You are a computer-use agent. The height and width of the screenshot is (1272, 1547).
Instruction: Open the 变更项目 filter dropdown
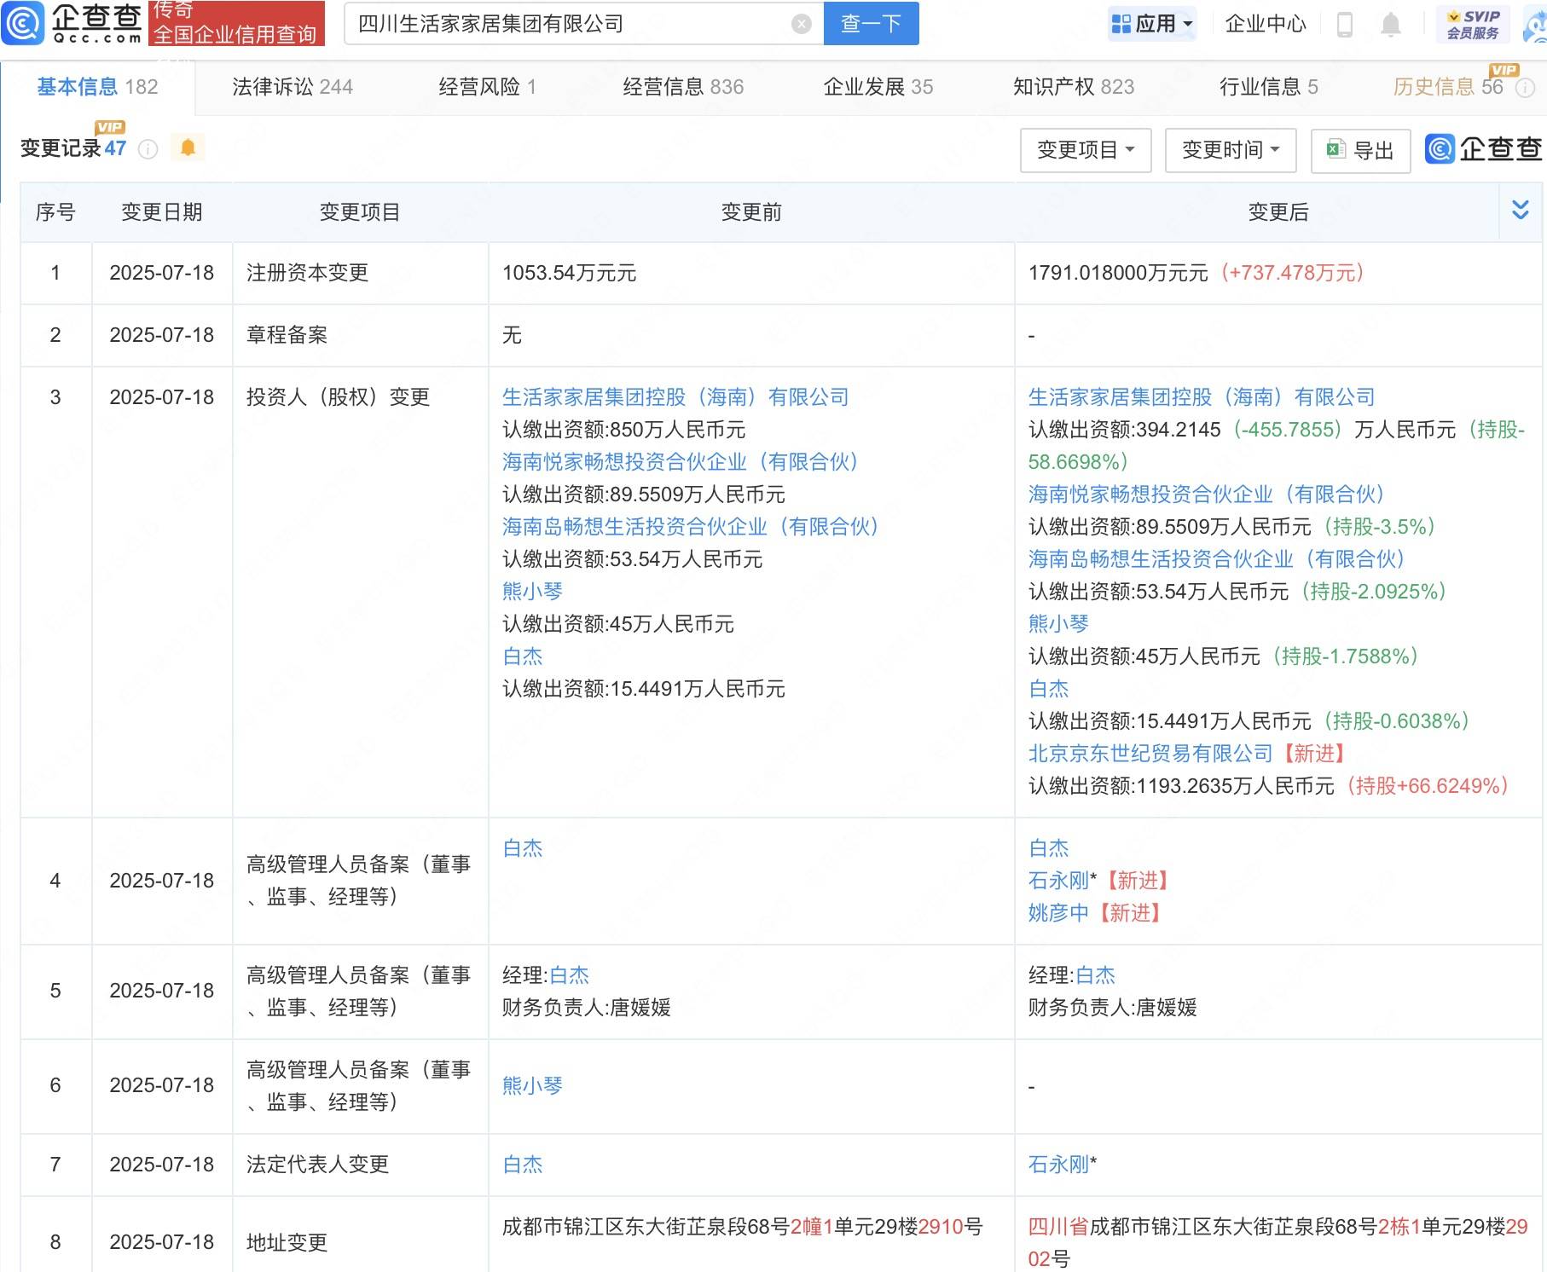(1085, 150)
